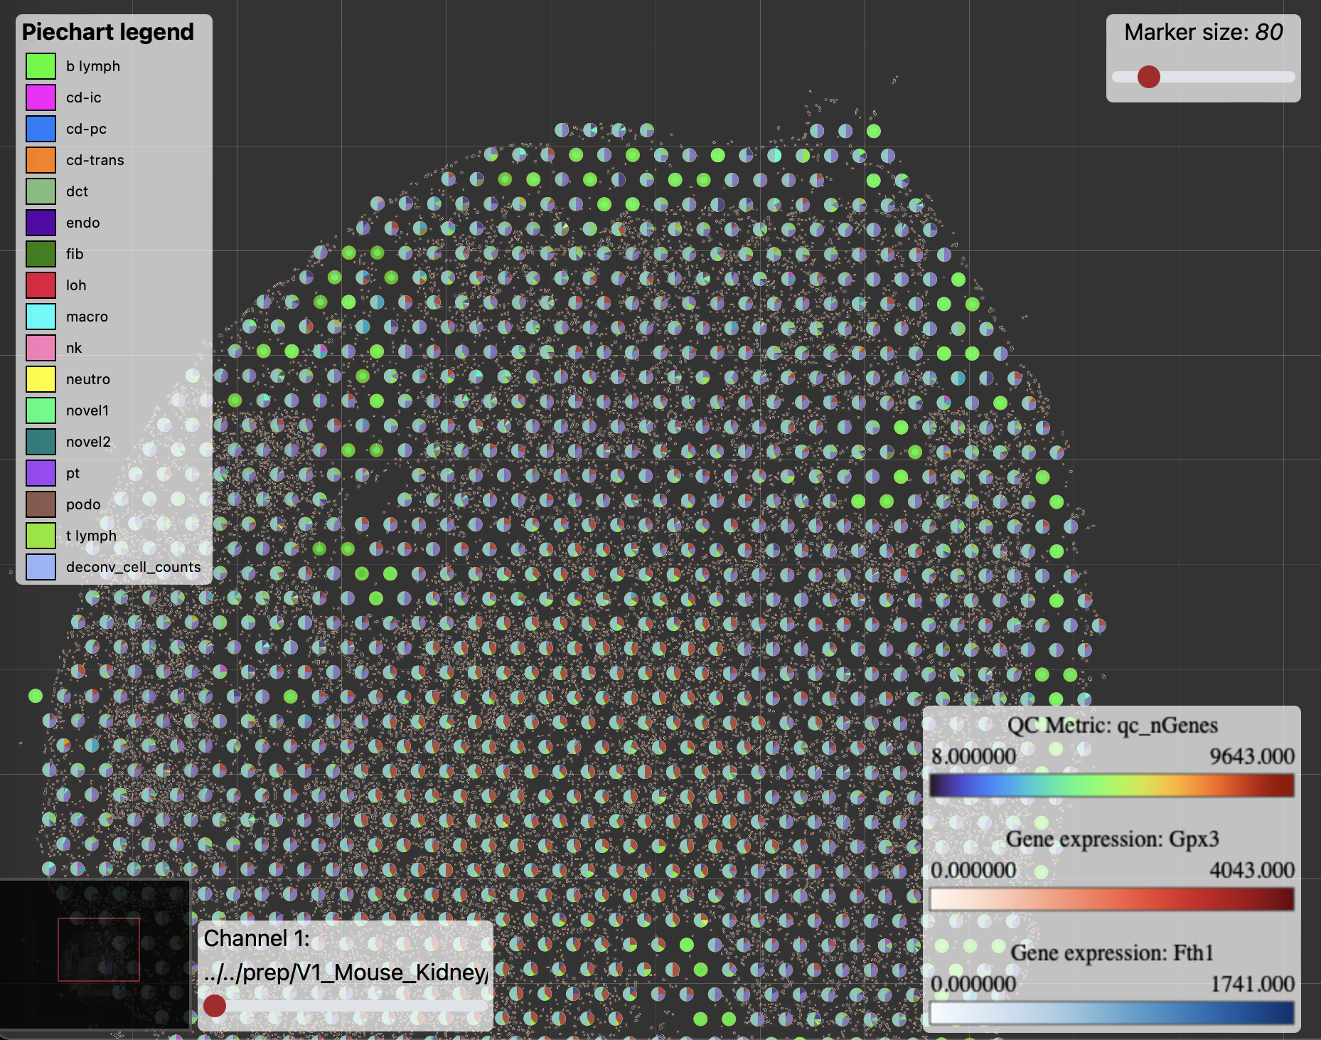Viewport: 1321px width, 1040px height.
Task: Click the Gpx3 gene expression color bar
Action: coord(1111,899)
